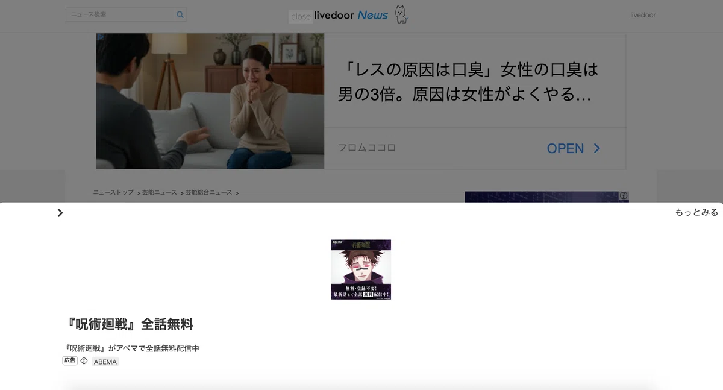Open the ABEMA anime thumbnail

pos(361,269)
